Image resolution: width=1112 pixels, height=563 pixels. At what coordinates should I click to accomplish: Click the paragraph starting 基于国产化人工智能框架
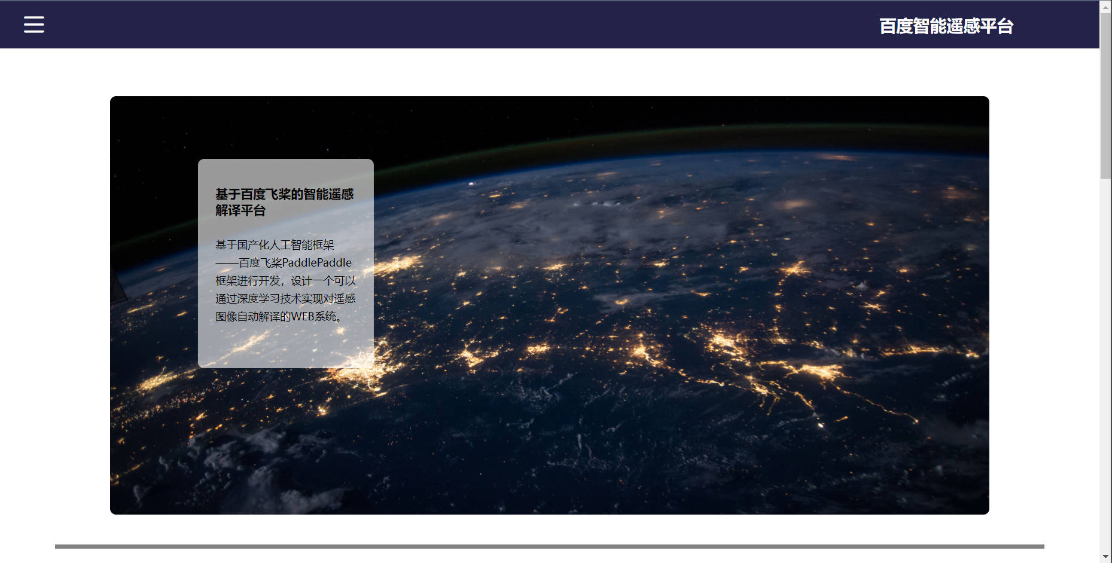click(x=285, y=280)
